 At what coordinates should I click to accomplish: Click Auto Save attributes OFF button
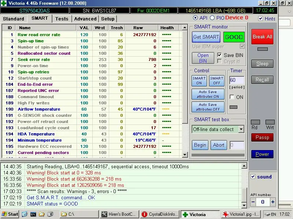[x=208, y=107]
